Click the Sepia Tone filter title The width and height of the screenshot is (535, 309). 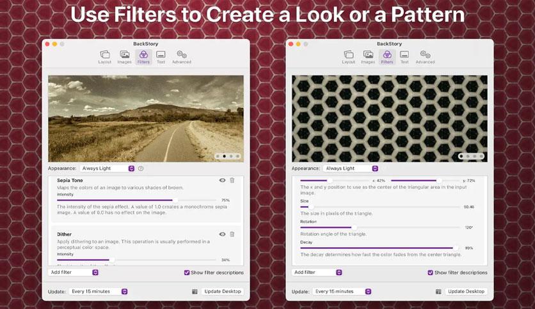70,181
